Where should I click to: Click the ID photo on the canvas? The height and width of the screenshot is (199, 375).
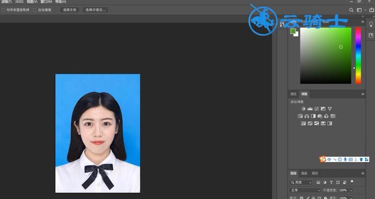pos(98,133)
